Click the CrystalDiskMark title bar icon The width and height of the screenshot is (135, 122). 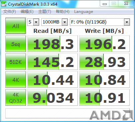click(4, 4)
